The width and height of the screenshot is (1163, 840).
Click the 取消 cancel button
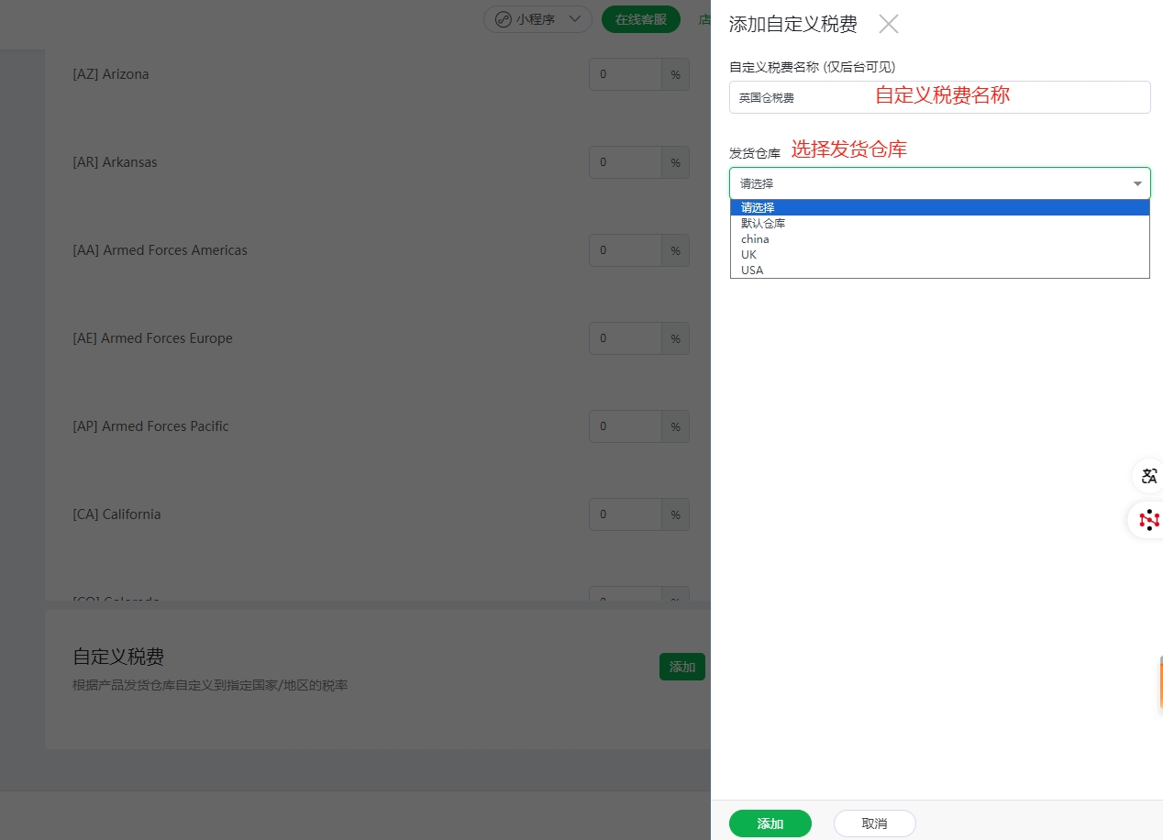click(874, 823)
